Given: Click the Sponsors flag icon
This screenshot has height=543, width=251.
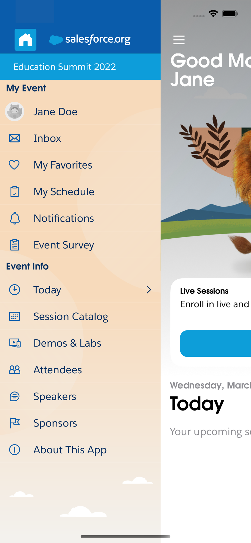Looking at the screenshot, I should pos(15,423).
